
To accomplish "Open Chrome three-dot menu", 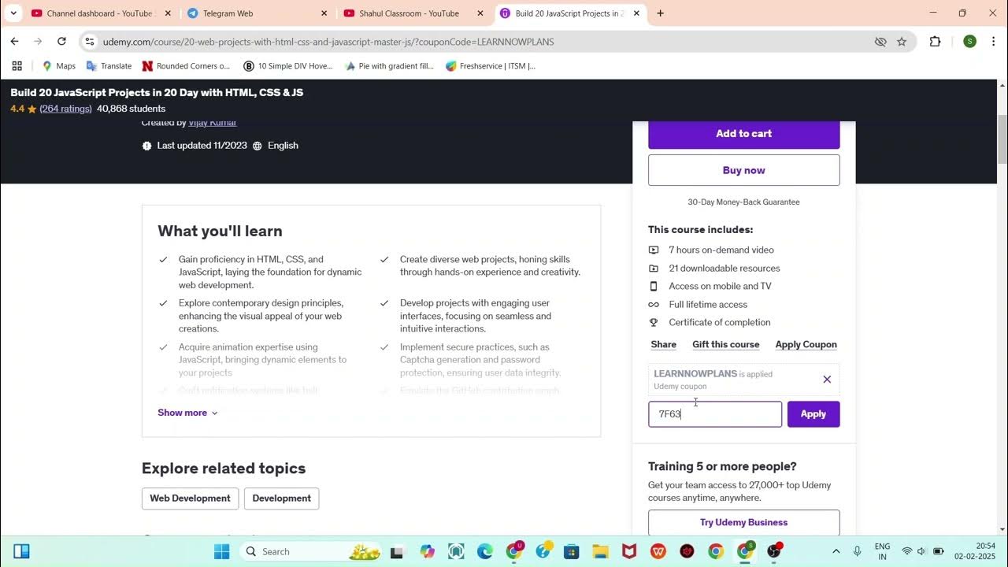I will [x=993, y=42].
